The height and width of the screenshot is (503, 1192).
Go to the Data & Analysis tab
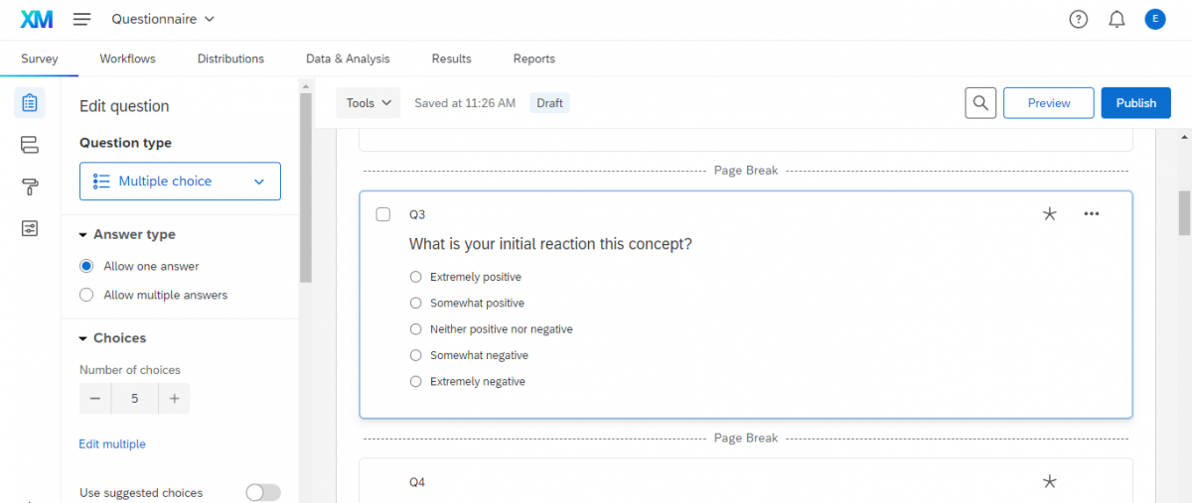(348, 59)
